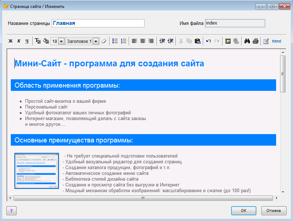This screenshot has height=221, width=293.
Task: Click the Интернет-магазин list item
Action: click(86, 119)
